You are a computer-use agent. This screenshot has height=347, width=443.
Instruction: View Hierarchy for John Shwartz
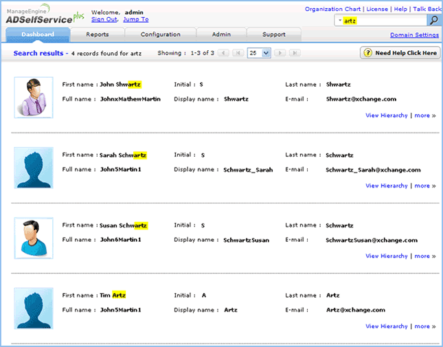386,115
